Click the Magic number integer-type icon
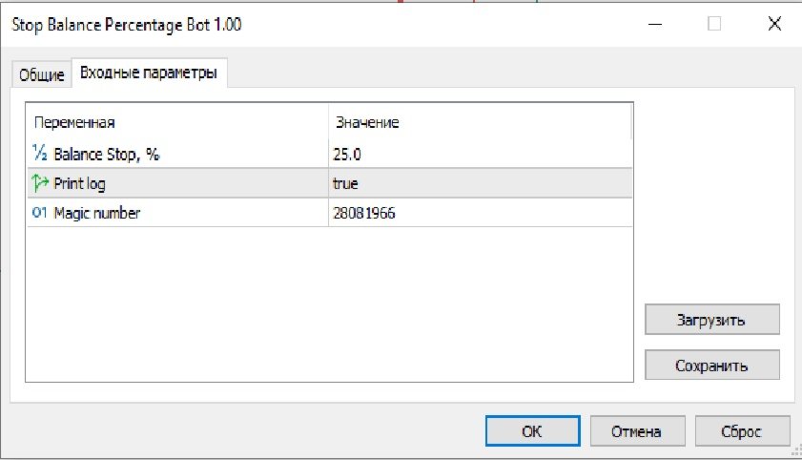This screenshot has height=460, width=802. coord(39,213)
